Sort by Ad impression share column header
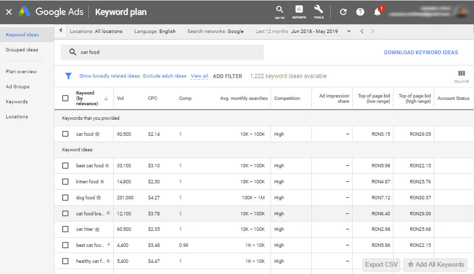Viewport: 474px width, 274px height. [x=334, y=98]
